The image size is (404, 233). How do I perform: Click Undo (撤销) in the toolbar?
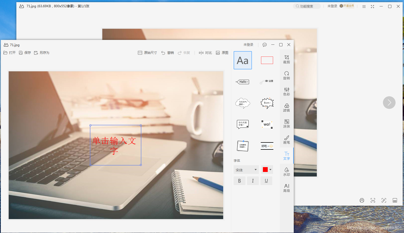pos(167,53)
